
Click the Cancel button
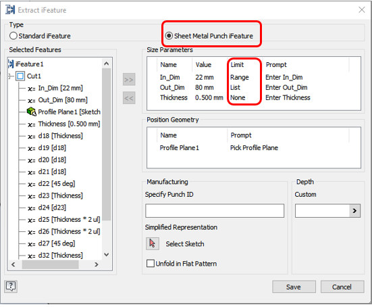[342, 287]
